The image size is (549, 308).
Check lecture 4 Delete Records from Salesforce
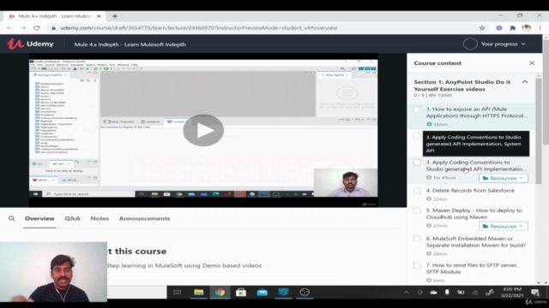pyautogui.click(x=417, y=191)
